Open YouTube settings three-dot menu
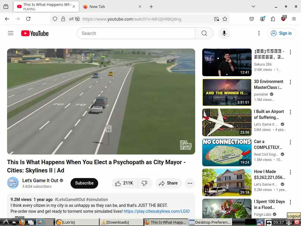The image size is (301, 226). pyautogui.click(x=259, y=33)
